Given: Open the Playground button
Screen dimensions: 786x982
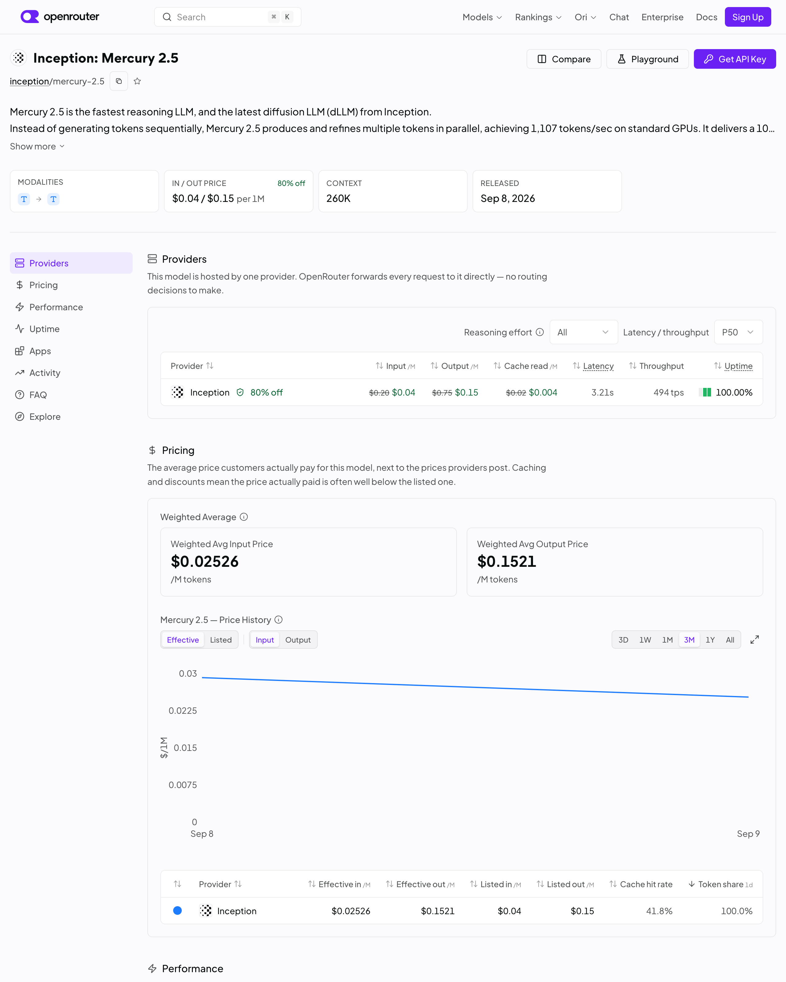Looking at the screenshot, I should point(648,59).
